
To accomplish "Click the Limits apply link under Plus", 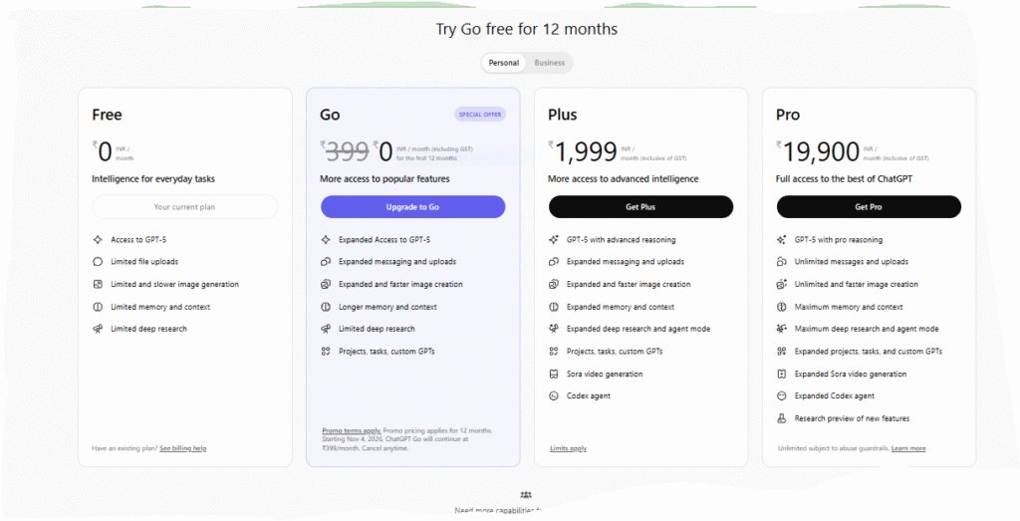I will pos(568,448).
